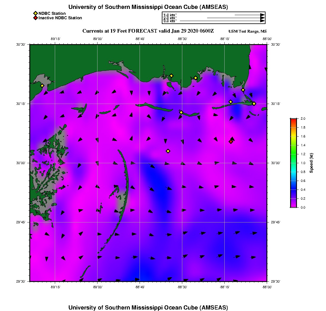Click the USM Test Range, MS label
This screenshot has width=326, height=311.
coord(247,31)
